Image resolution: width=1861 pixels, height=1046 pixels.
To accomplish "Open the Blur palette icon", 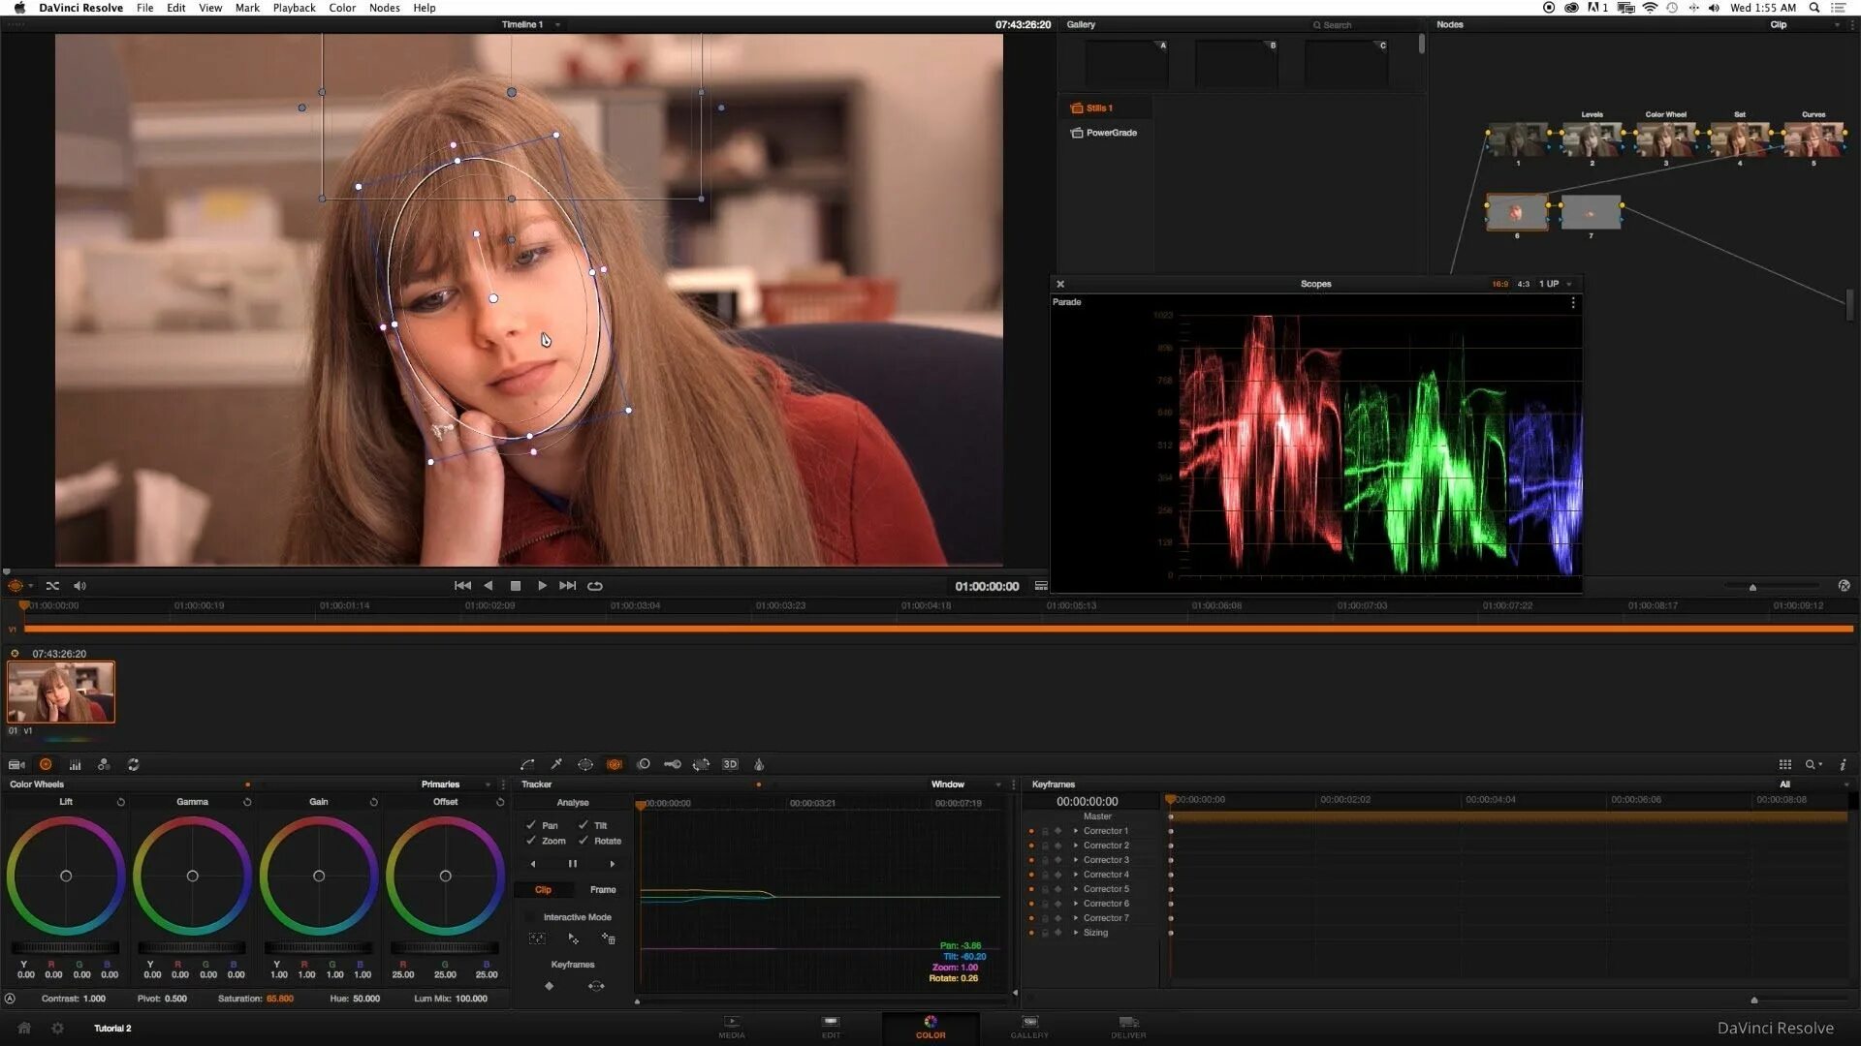I will pyautogui.click(x=644, y=764).
